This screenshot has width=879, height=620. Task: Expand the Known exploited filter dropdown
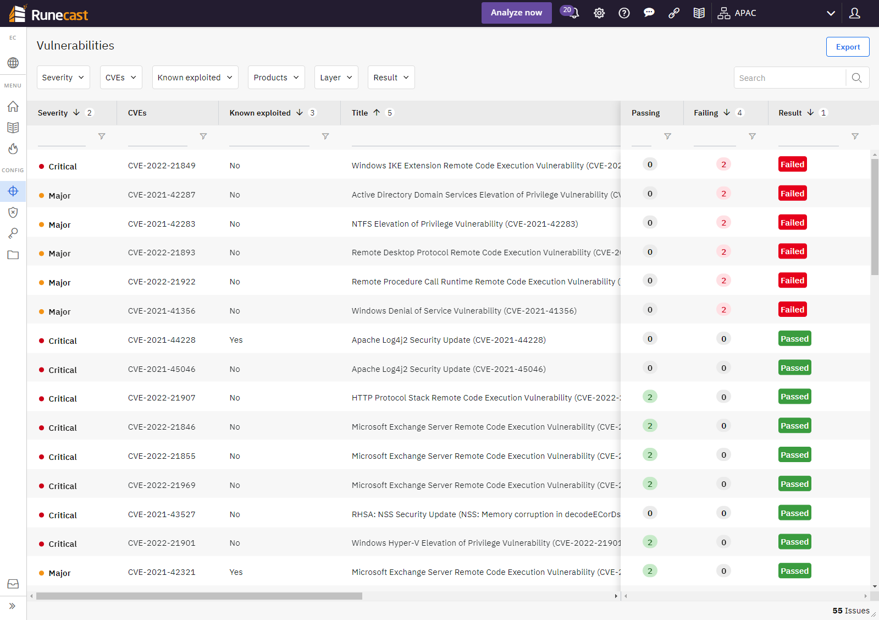click(x=195, y=78)
